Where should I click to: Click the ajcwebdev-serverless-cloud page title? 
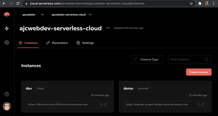[x=60, y=28]
